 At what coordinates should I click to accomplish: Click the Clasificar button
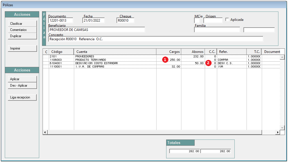22,24
